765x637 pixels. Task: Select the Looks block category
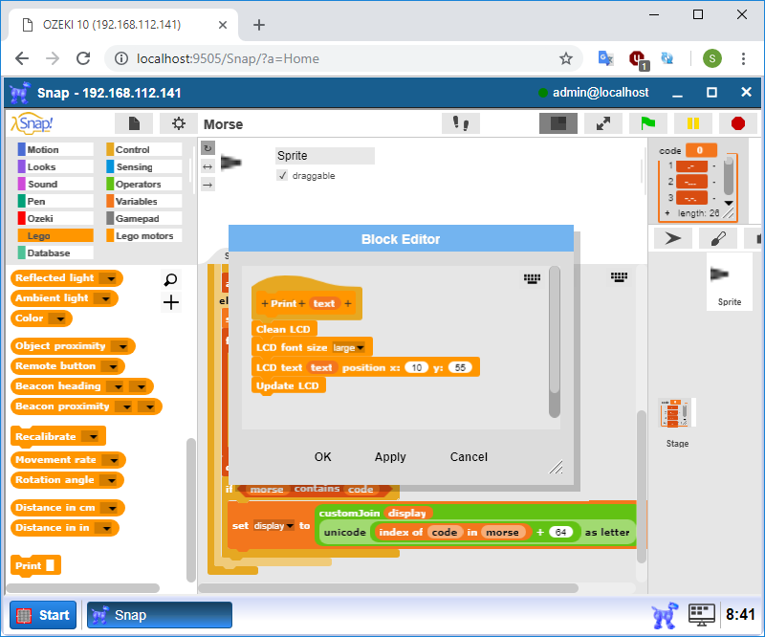pos(55,167)
